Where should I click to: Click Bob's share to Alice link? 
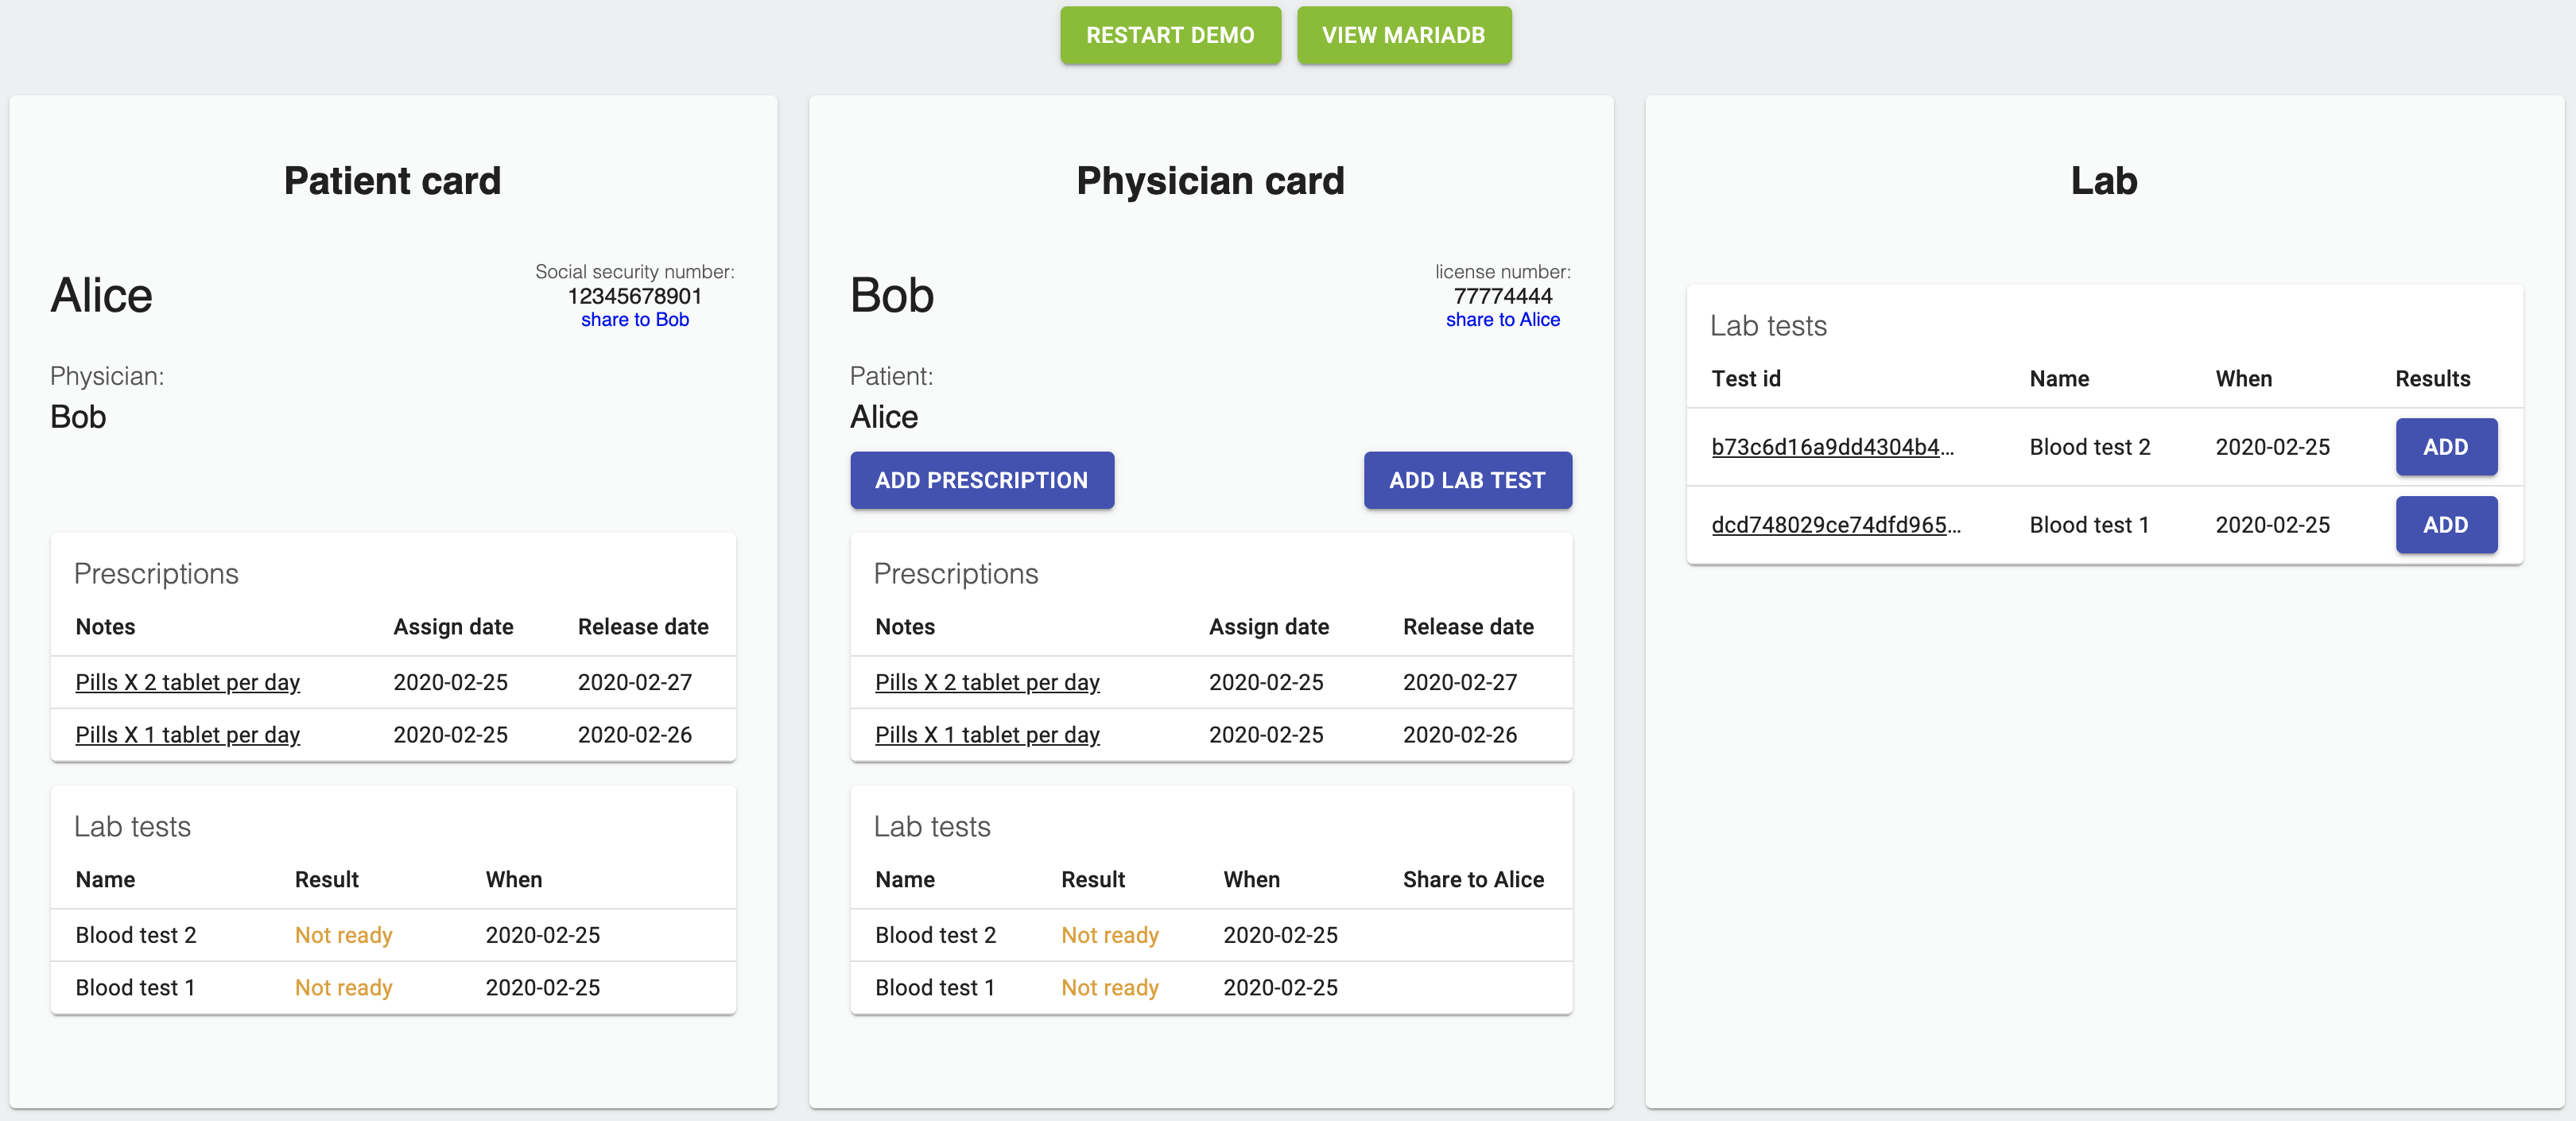1501,320
